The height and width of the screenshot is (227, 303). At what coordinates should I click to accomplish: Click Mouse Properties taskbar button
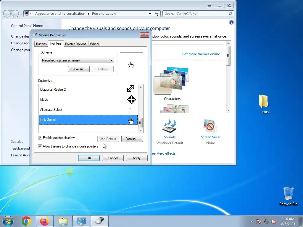[99, 221]
